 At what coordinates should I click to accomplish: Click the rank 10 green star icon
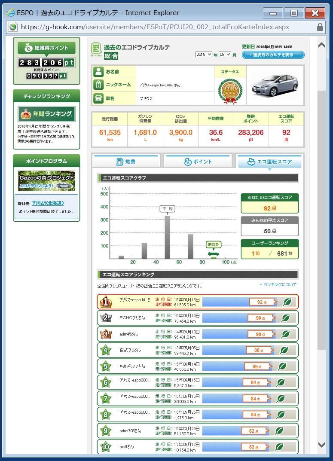click(106, 447)
